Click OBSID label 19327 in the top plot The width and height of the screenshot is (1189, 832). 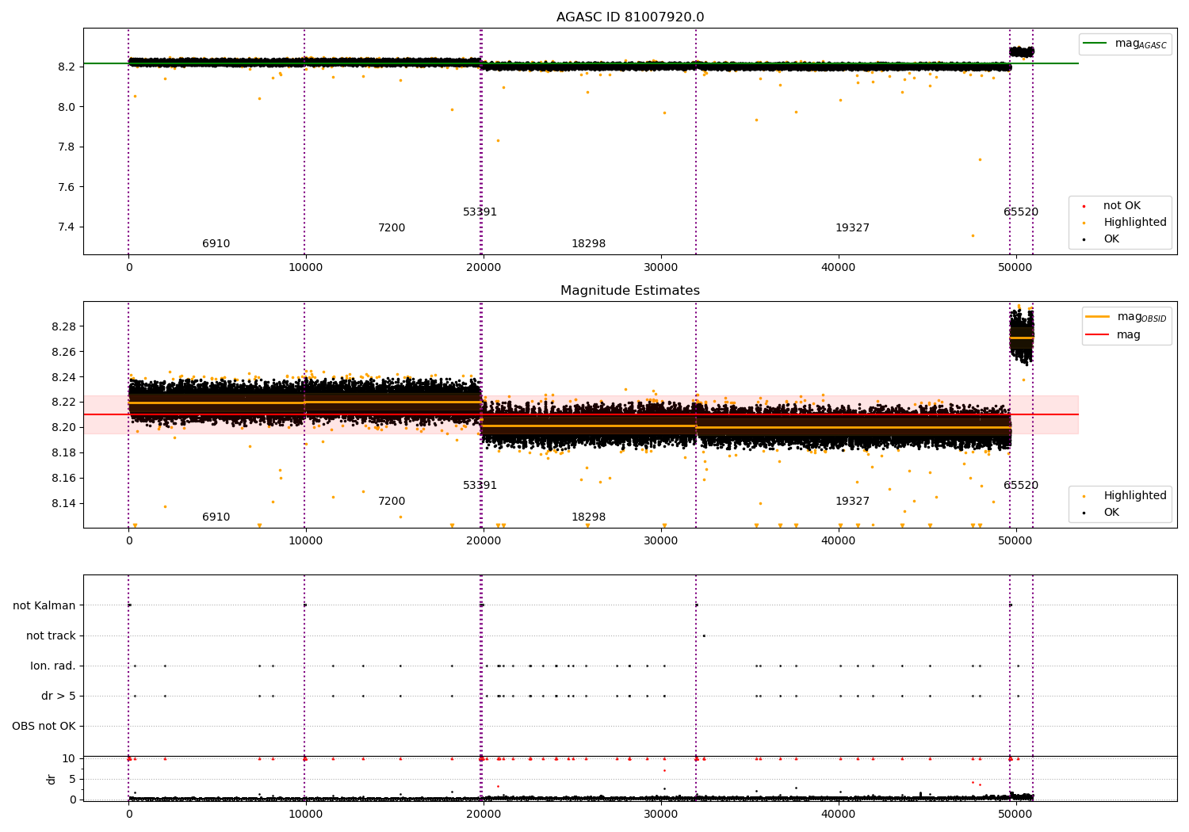[852, 228]
